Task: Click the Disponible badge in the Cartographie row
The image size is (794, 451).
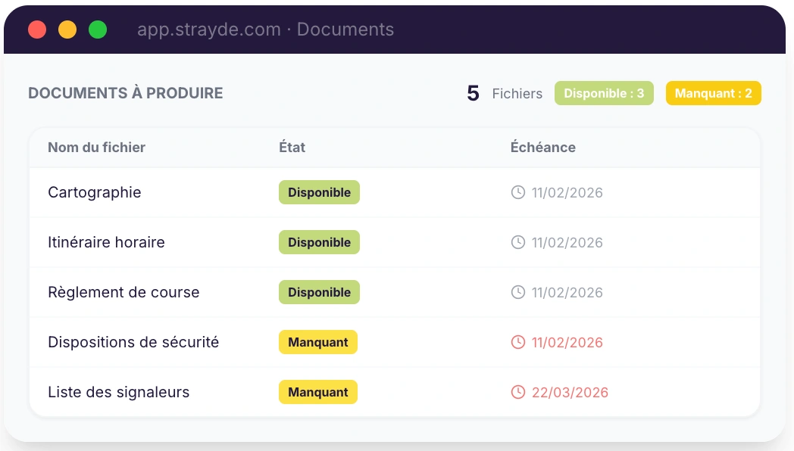Action: tap(319, 192)
